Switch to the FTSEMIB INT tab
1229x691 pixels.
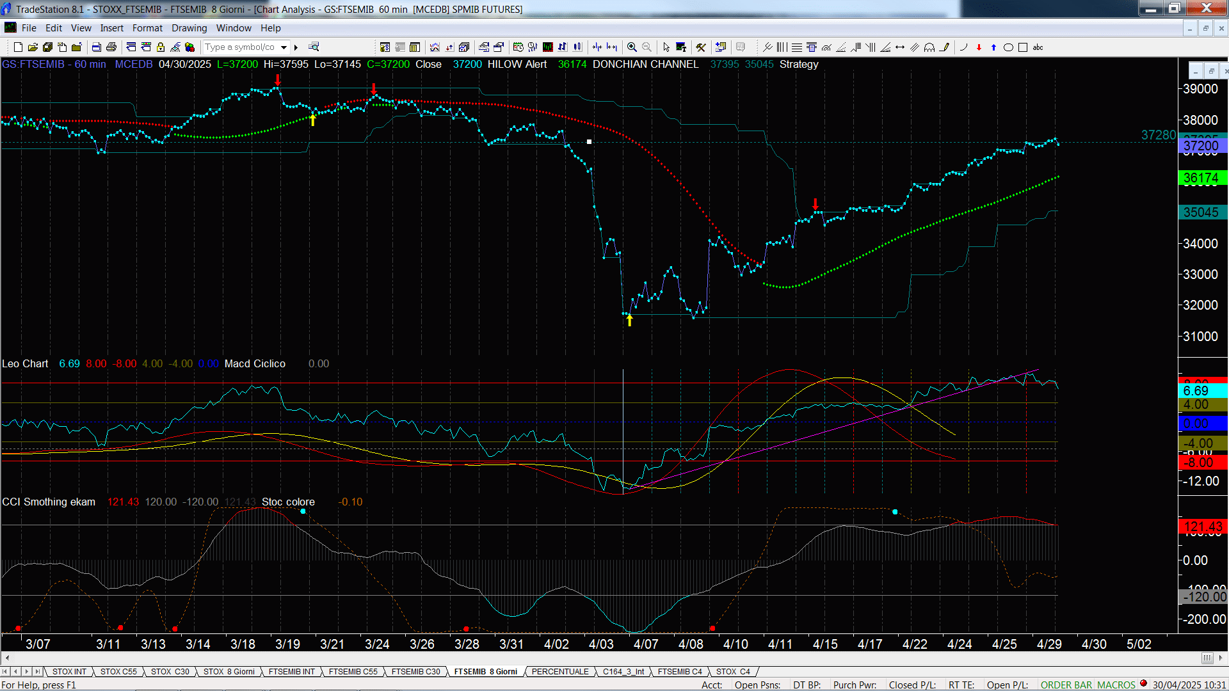(x=291, y=671)
